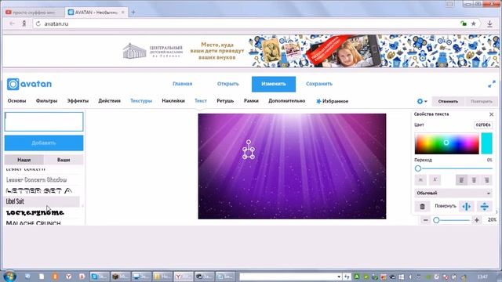Click the cyan current color swatch
Image resolution: width=502 pixels, height=282 pixels.
coord(486,143)
